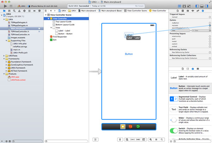Select the Segmented Control library item

coord(190,99)
